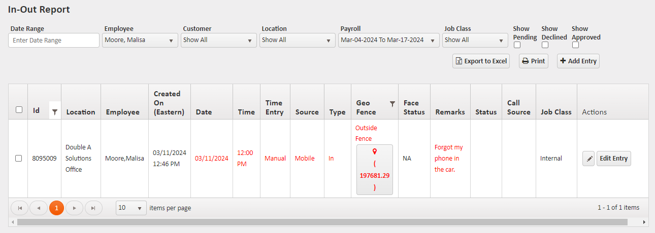Tick the Show Approved checkbox
This screenshot has width=655, height=233.
(x=575, y=45)
